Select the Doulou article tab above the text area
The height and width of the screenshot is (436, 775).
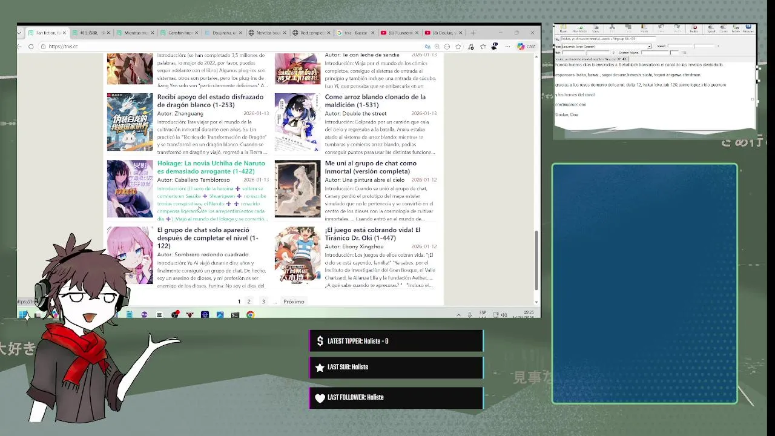(591, 59)
